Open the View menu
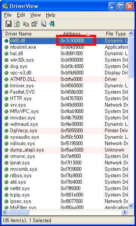Viewport: 136px width, 226px height. pos(35,15)
